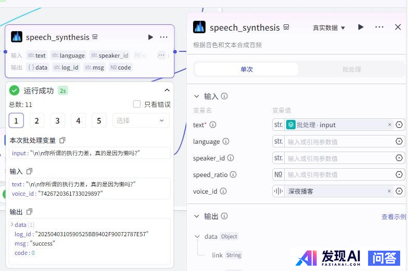This screenshot has width=408, height=271.
Task: Copy the 输入 section content
Action: 30,171
